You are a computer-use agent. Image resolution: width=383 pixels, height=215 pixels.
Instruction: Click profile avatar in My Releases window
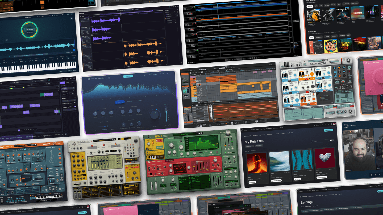coord(334,124)
